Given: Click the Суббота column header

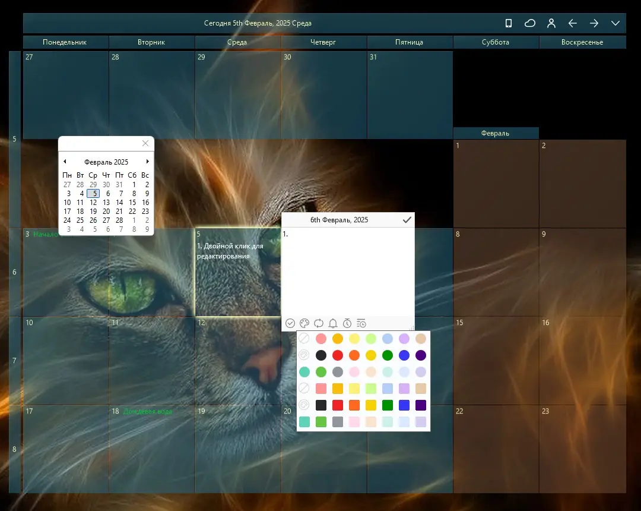Looking at the screenshot, I should [496, 42].
